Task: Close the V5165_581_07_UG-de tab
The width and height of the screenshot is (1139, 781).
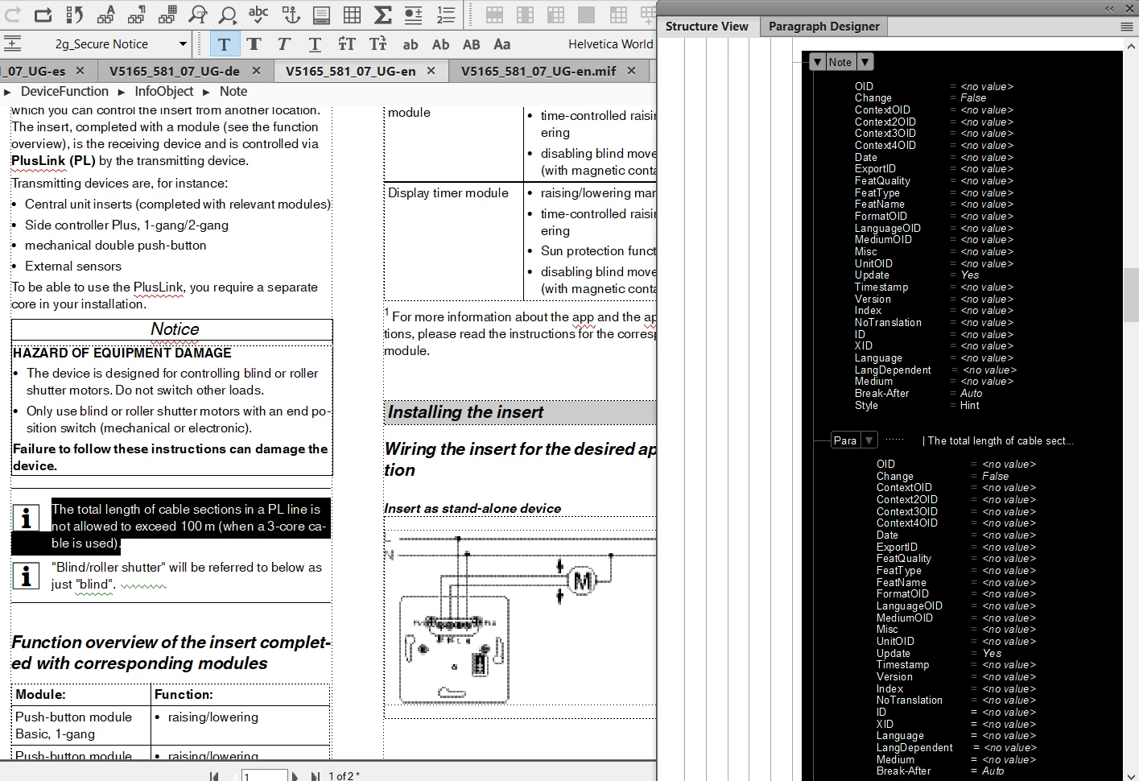Action: [x=256, y=71]
